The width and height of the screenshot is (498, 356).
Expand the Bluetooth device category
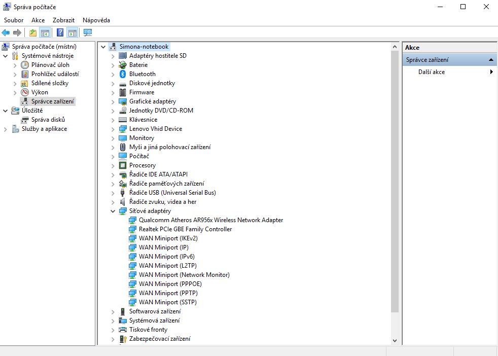[113, 74]
